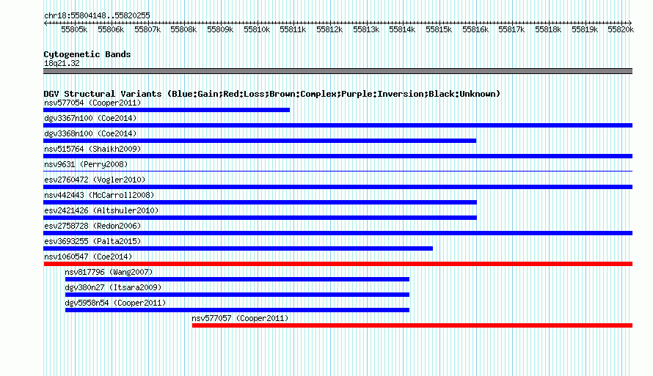This screenshot has width=653, height=376.
Task: Click the 55816k ruler label
Action: pyautogui.click(x=475, y=29)
